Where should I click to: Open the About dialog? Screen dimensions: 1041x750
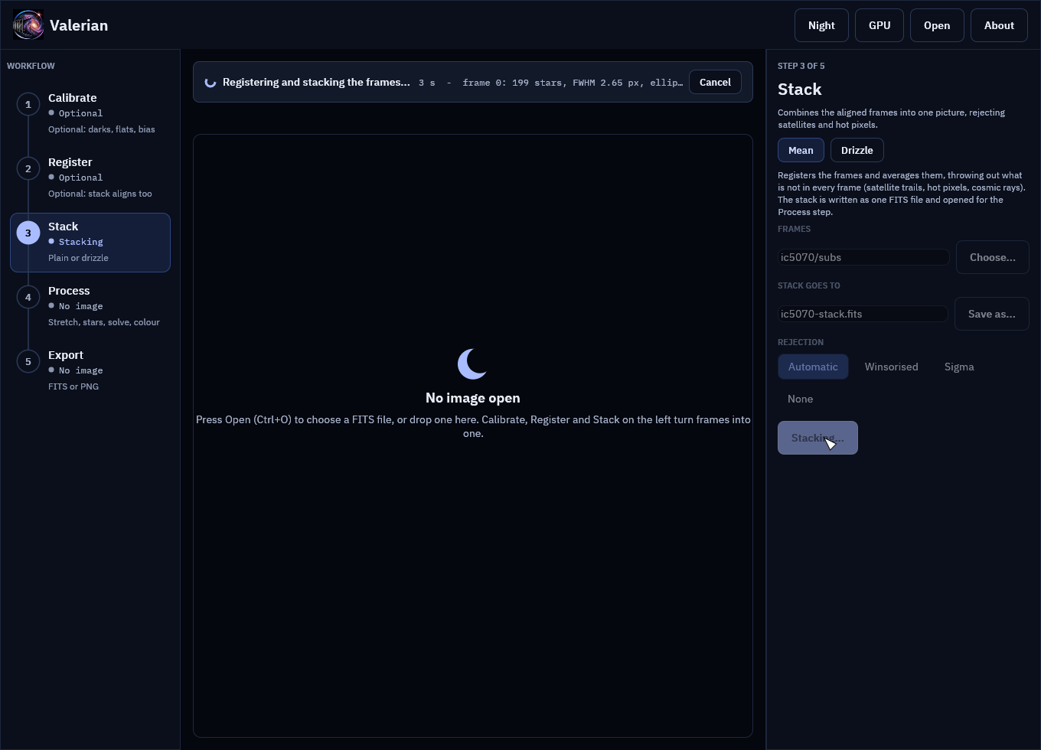pyautogui.click(x=999, y=25)
